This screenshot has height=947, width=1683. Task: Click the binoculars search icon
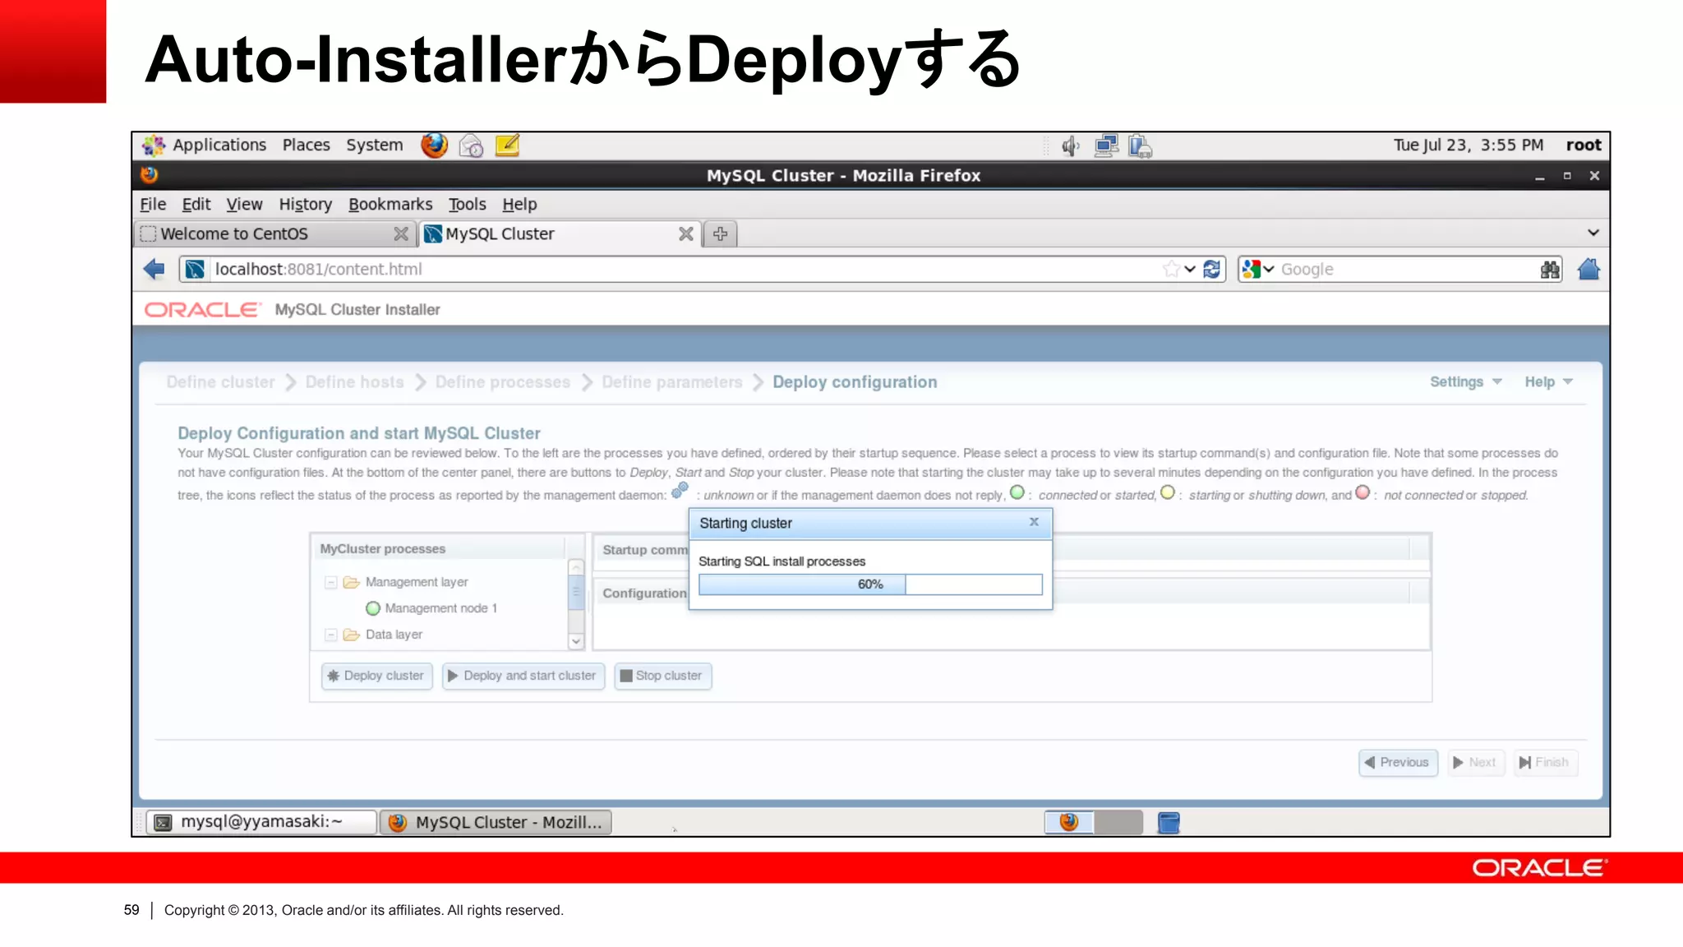click(x=1550, y=269)
